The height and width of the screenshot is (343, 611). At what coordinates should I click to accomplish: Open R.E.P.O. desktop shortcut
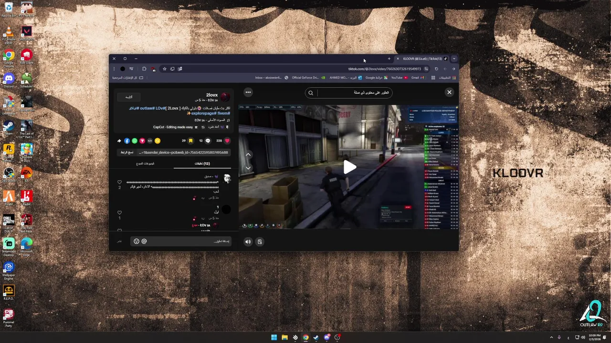click(9, 293)
